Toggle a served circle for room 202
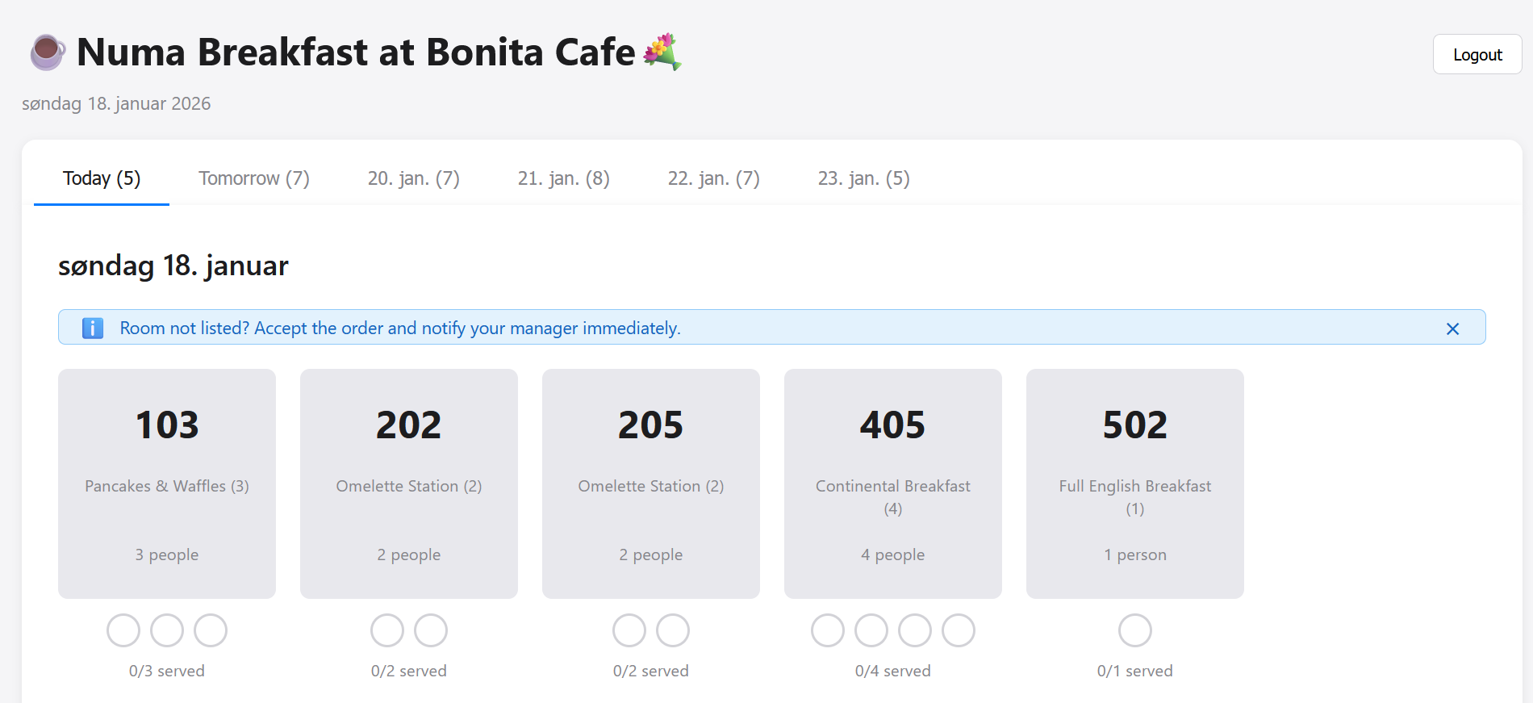This screenshot has width=1533, height=703. [x=388, y=630]
